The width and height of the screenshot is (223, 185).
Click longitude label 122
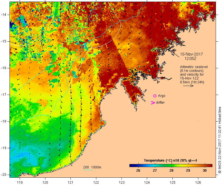coord(96,182)
